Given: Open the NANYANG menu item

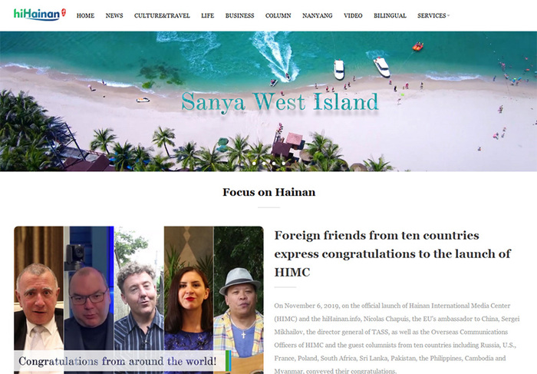Looking at the screenshot, I should point(317,16).
